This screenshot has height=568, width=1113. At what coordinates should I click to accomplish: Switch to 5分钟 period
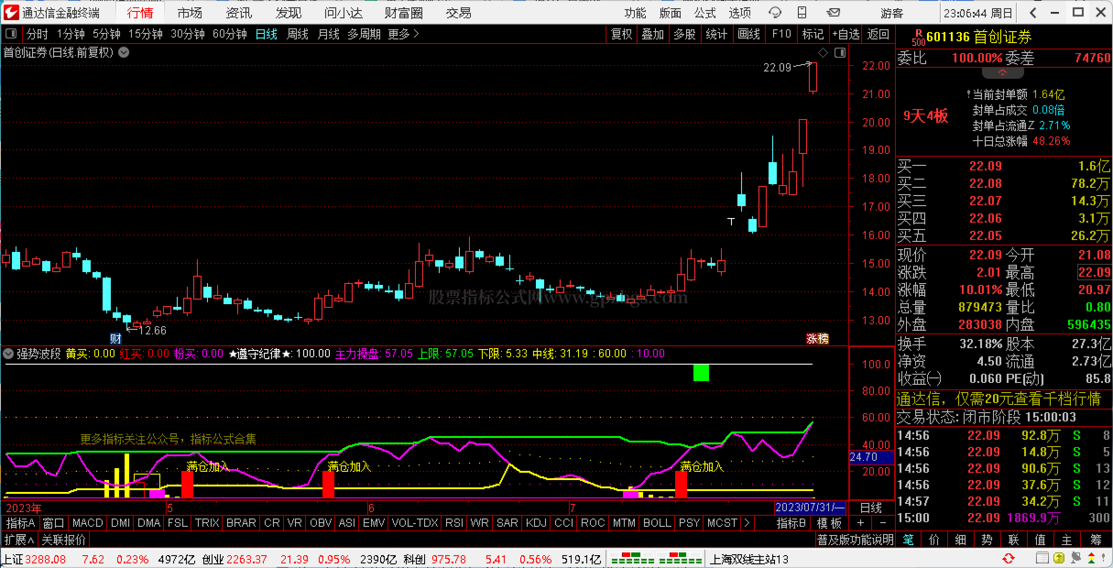[x=106, y=34]
